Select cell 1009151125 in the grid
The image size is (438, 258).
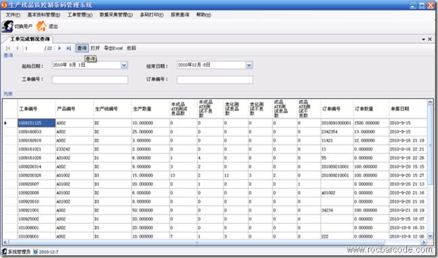36,123
